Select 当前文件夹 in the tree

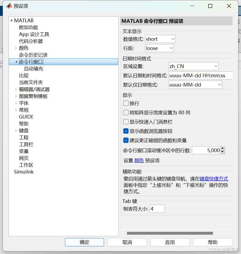click(x=31, y=83)
